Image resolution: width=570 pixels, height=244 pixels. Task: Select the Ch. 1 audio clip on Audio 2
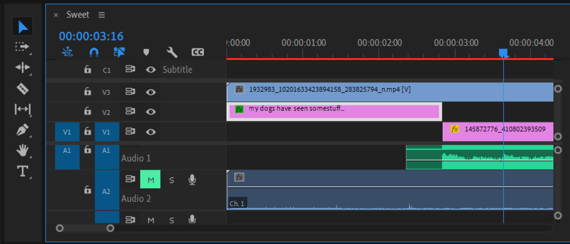(390, 190)
